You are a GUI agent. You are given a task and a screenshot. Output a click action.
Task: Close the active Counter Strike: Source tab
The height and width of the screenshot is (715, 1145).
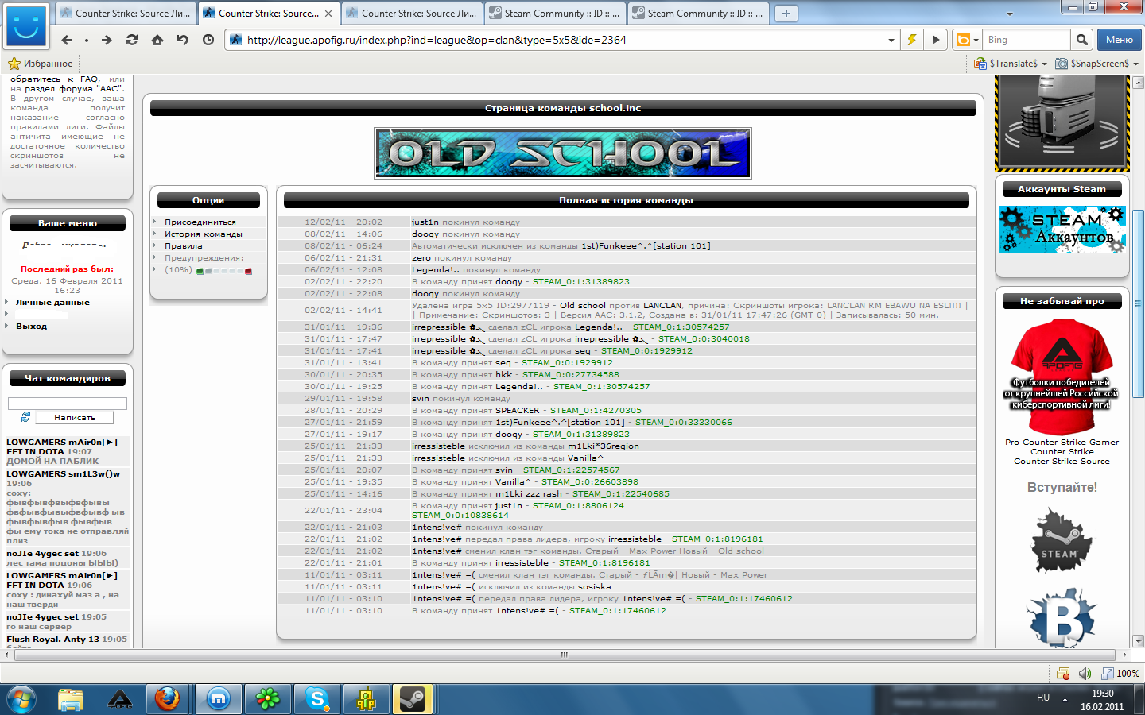(x=328, y=14)
